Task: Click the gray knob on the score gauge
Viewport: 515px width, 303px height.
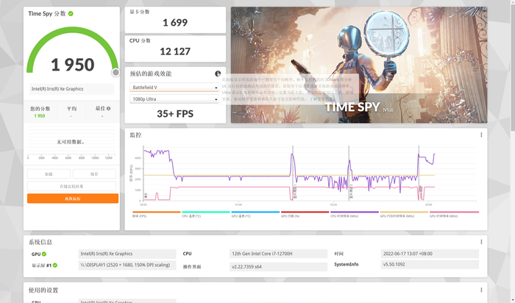Action: click(116, 72)
